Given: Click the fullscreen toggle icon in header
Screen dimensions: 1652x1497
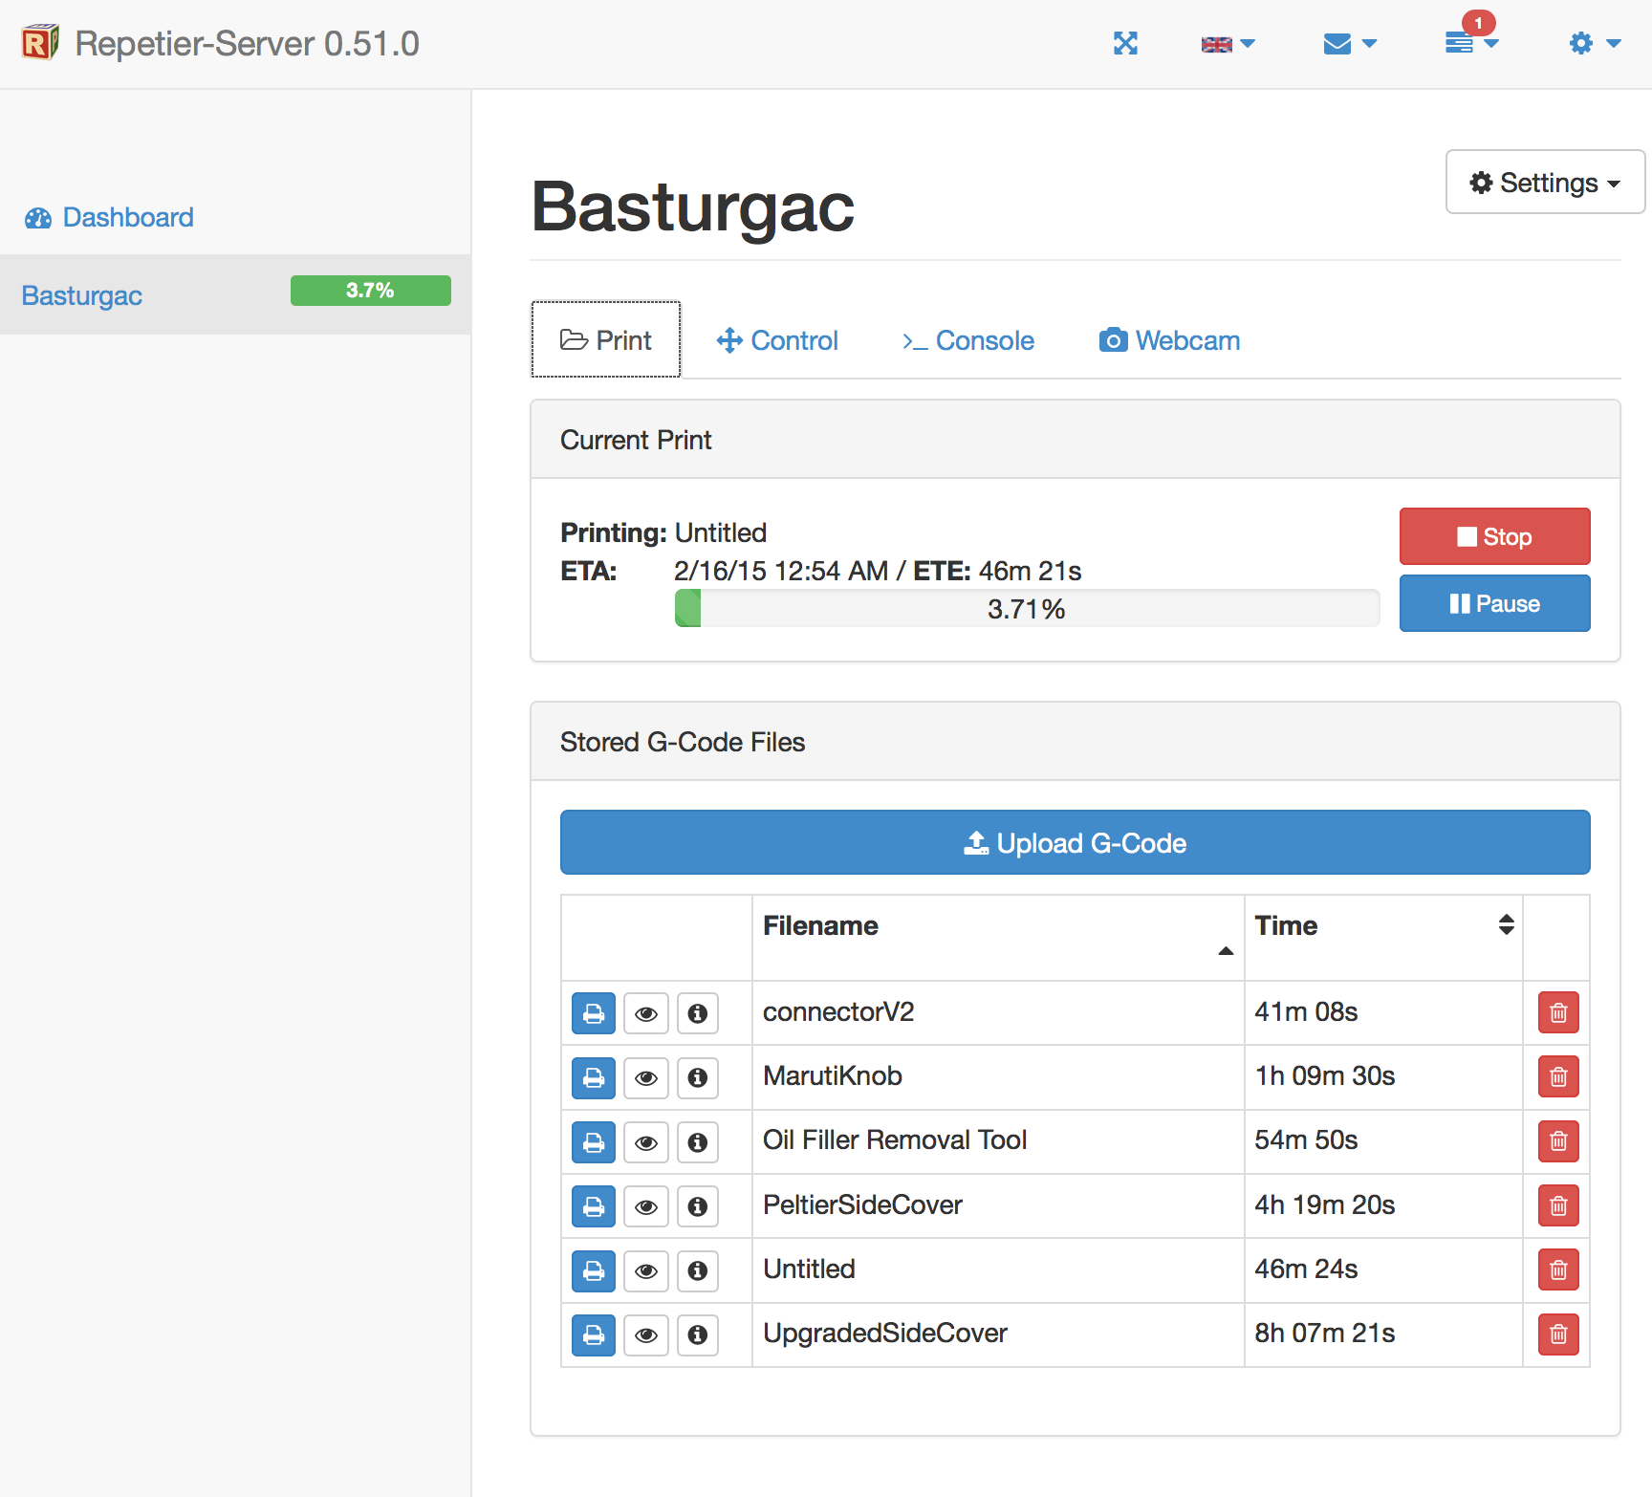Looking at the screenshot, I should (1125, 43).
